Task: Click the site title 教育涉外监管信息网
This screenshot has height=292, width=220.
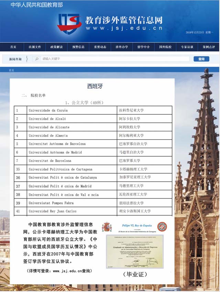Action: pos(124,20)
